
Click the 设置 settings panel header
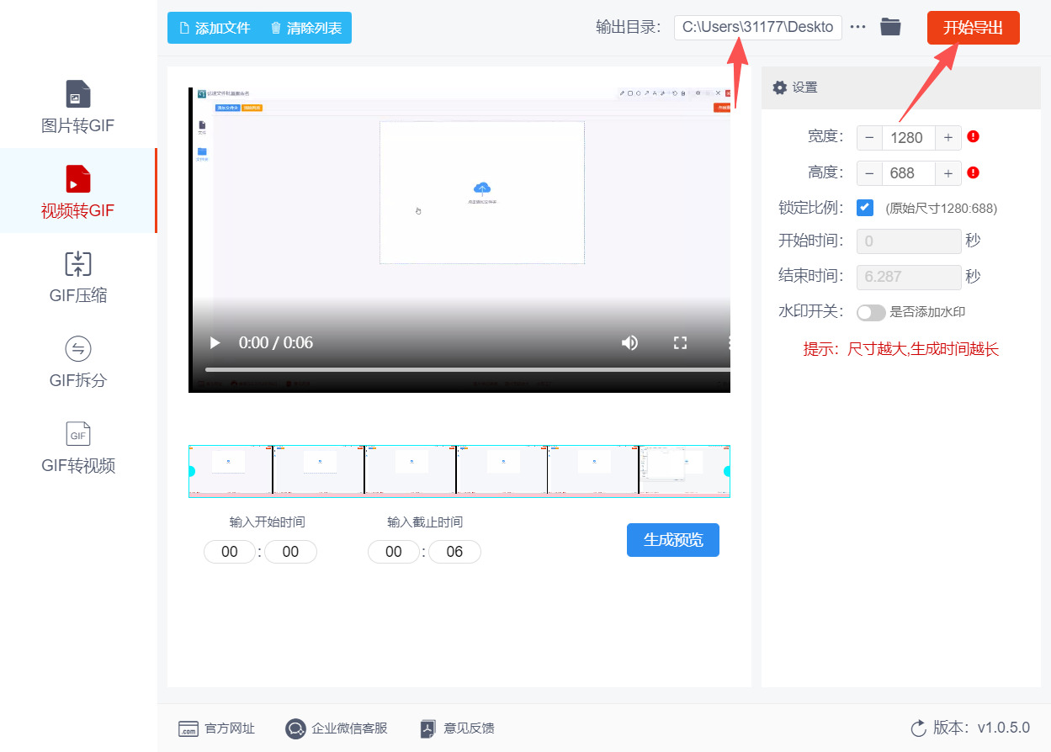(x=795, y=87)
